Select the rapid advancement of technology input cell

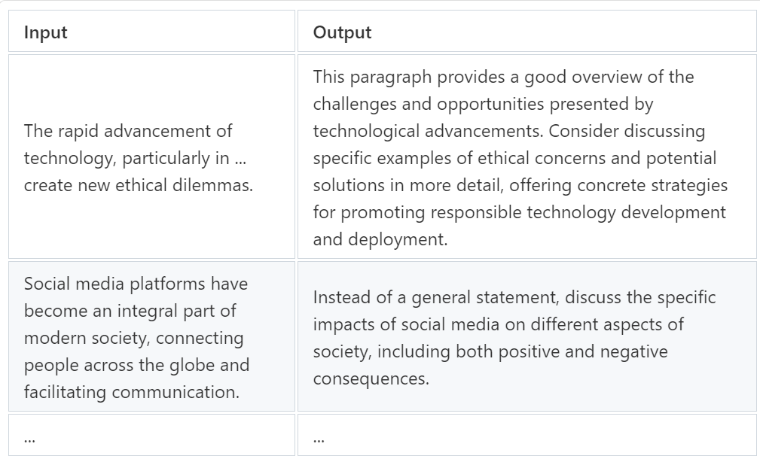(x=151, y=157)
